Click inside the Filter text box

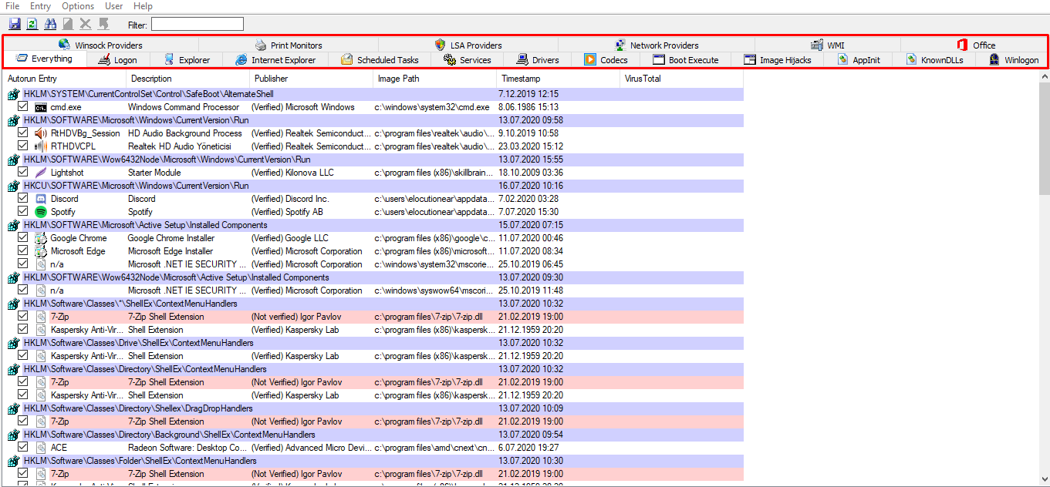(197, 25)
